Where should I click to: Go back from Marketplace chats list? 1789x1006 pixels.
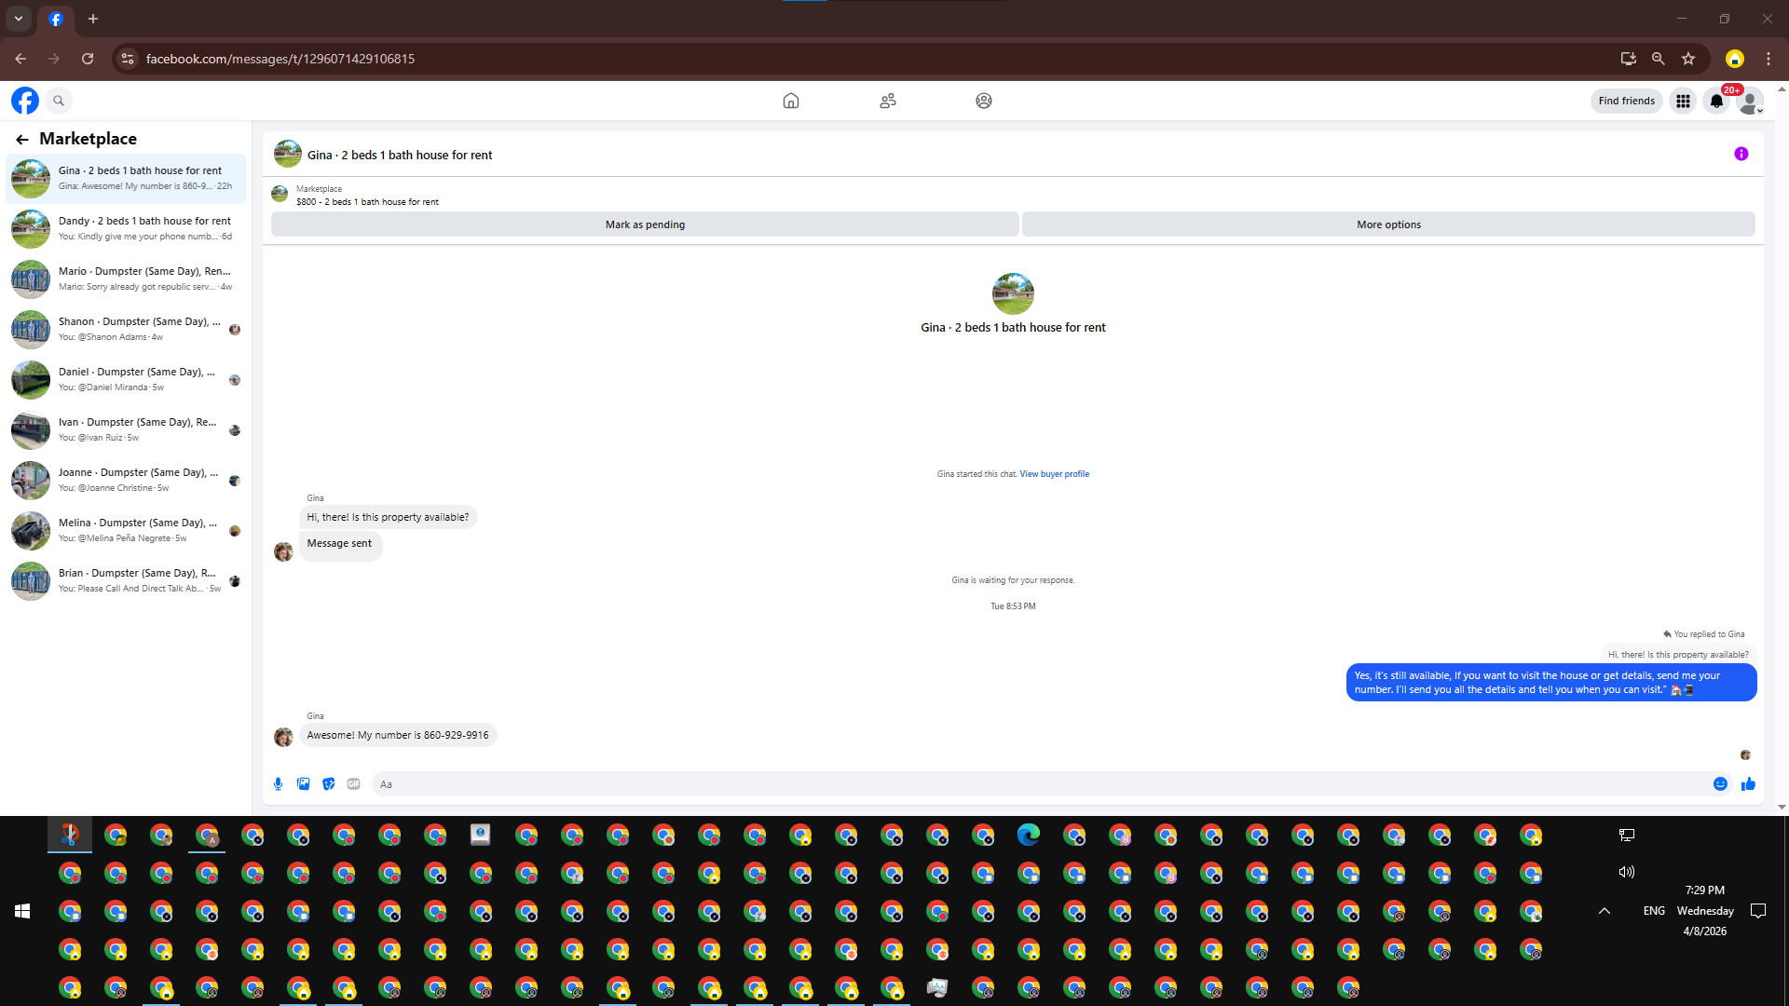tap(22, 139)
